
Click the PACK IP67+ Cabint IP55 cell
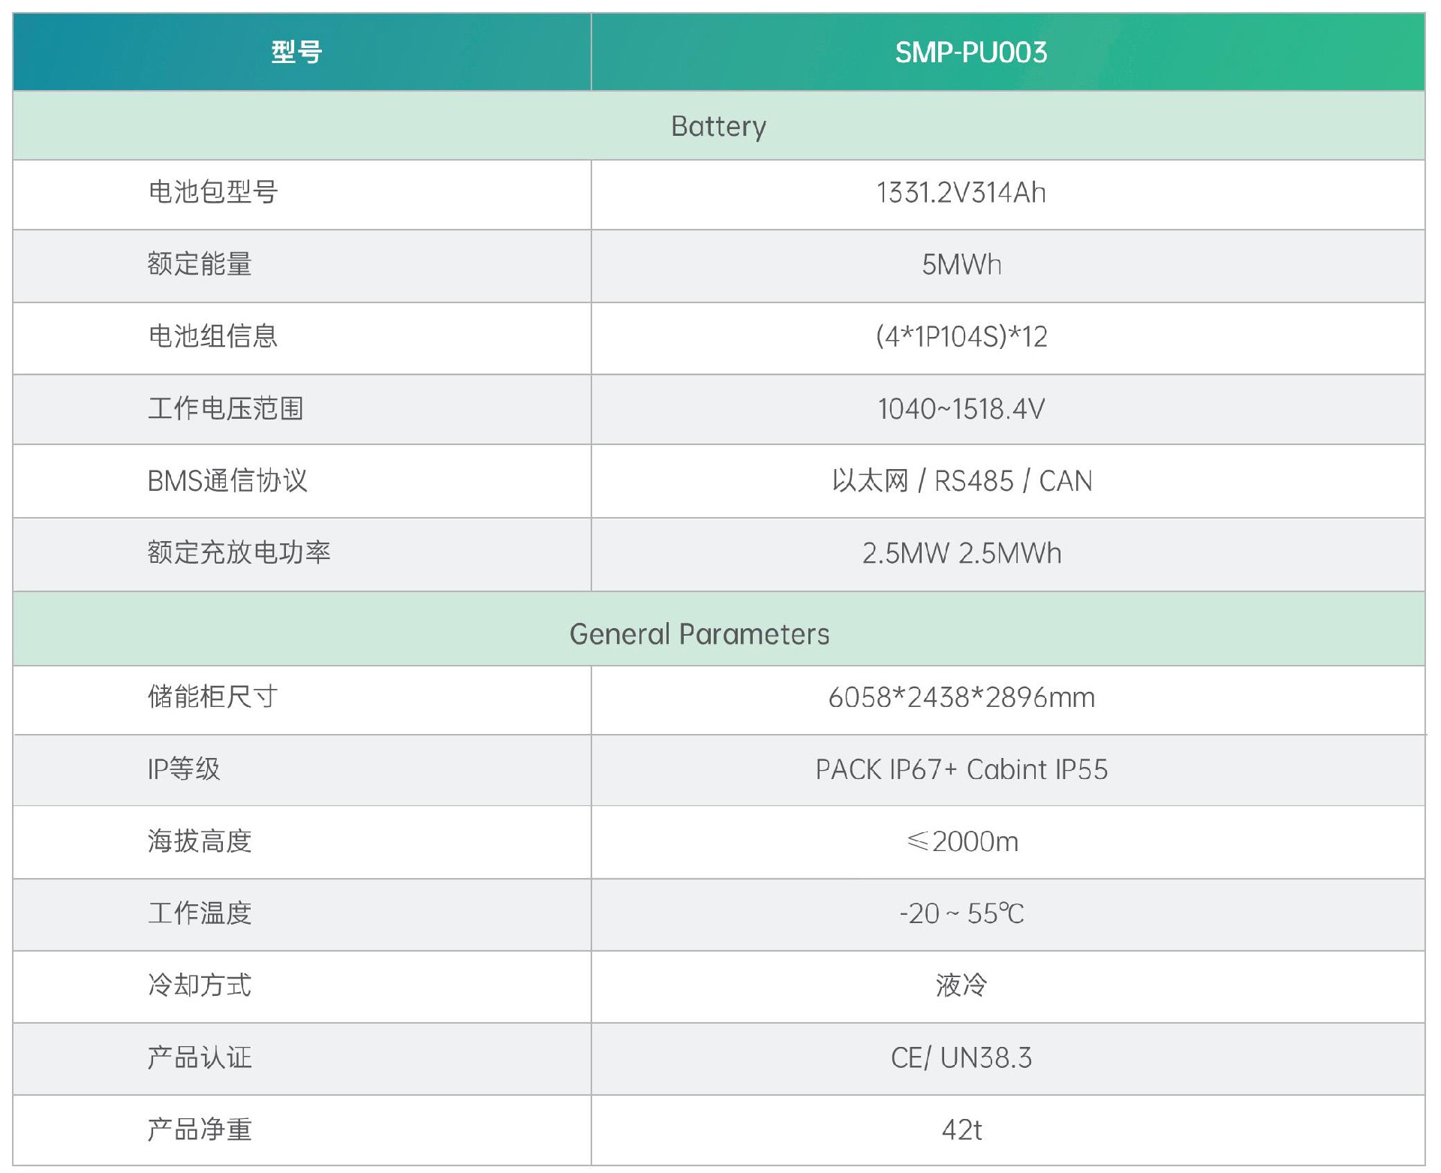[x=961, y=770]
